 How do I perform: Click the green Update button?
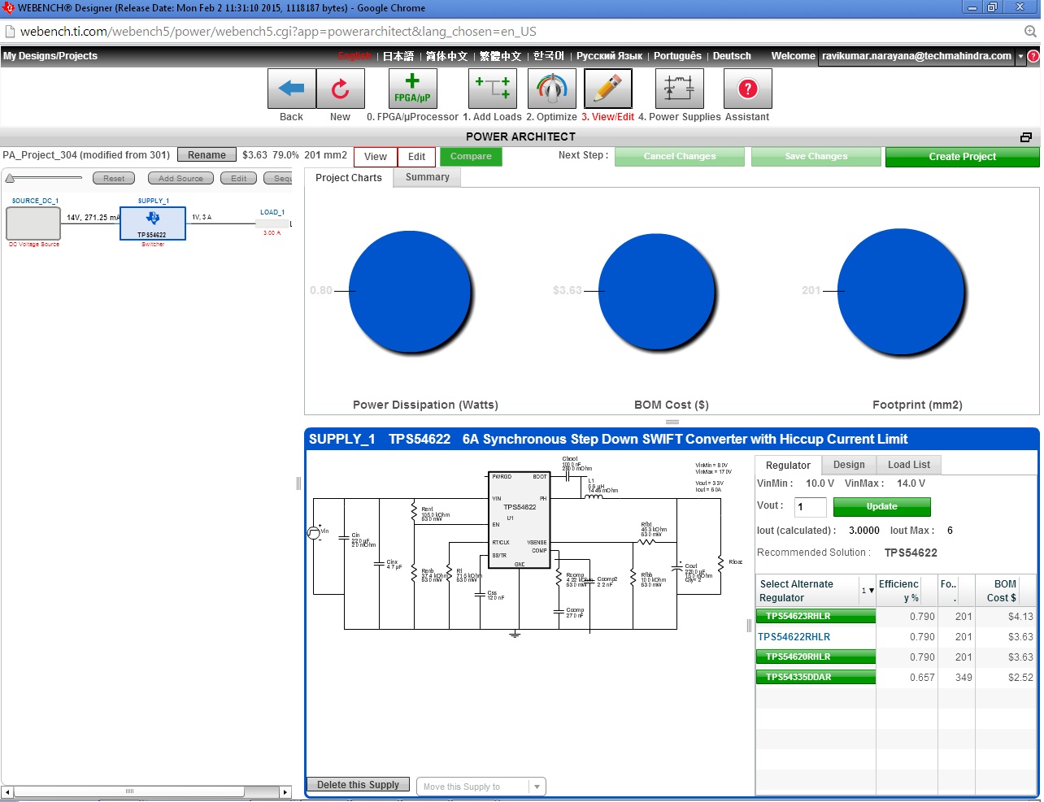point(882,507)
